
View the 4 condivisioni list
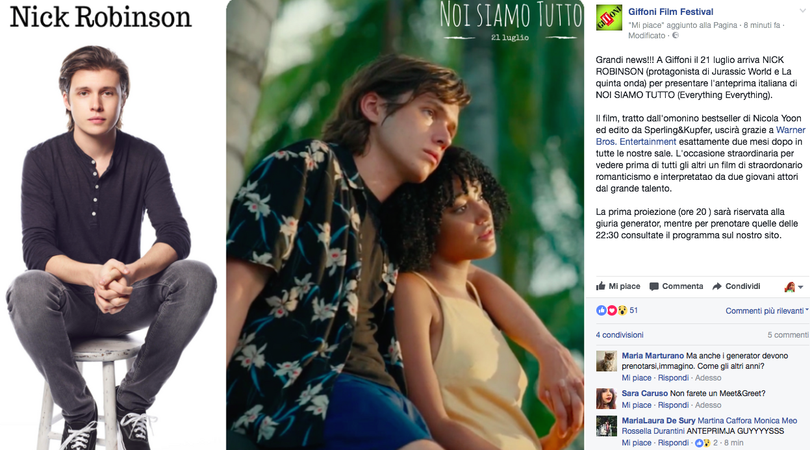(x=620, y=335)
